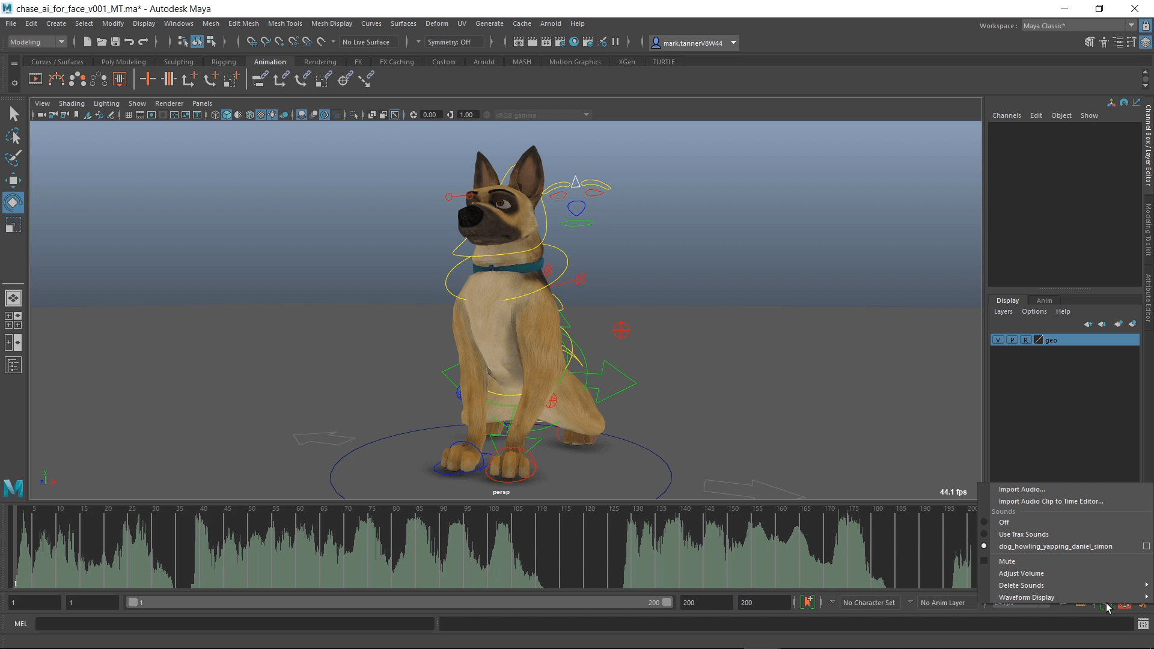Open the Outliner panel icon

tap(13, 365)
